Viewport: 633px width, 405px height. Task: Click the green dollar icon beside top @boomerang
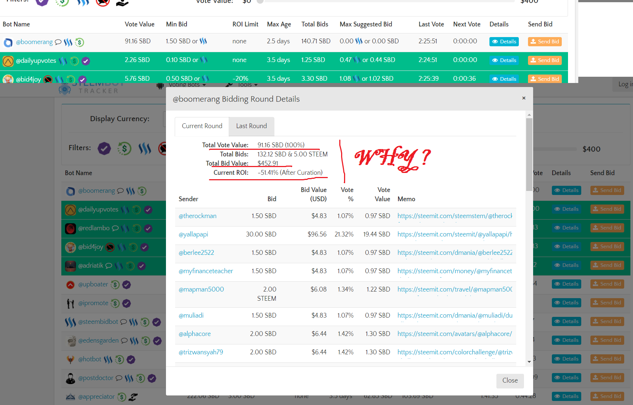79,42
